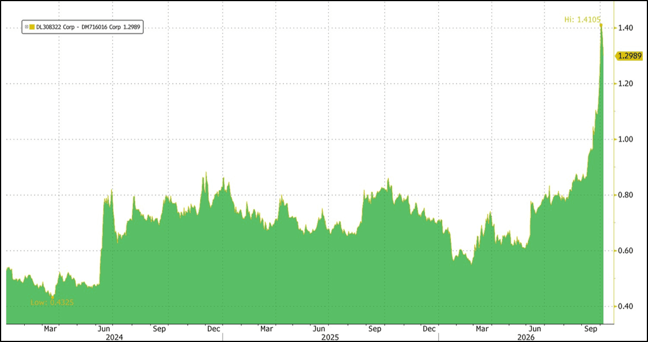Click the 1.00 price axis label

point(627,139)
